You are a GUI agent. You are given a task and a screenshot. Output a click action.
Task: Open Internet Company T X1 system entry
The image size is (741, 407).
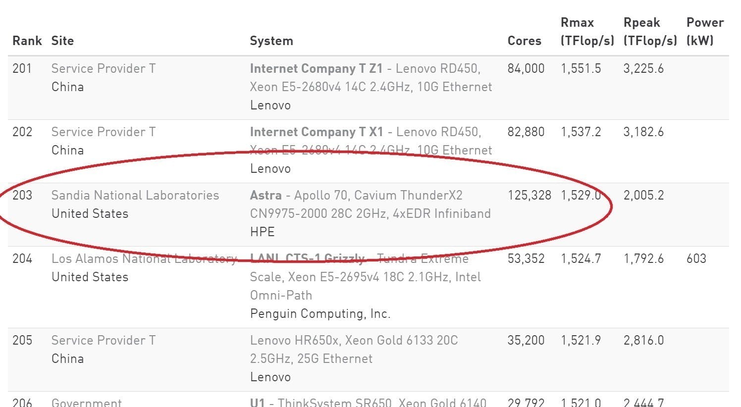tap(316, 132)
